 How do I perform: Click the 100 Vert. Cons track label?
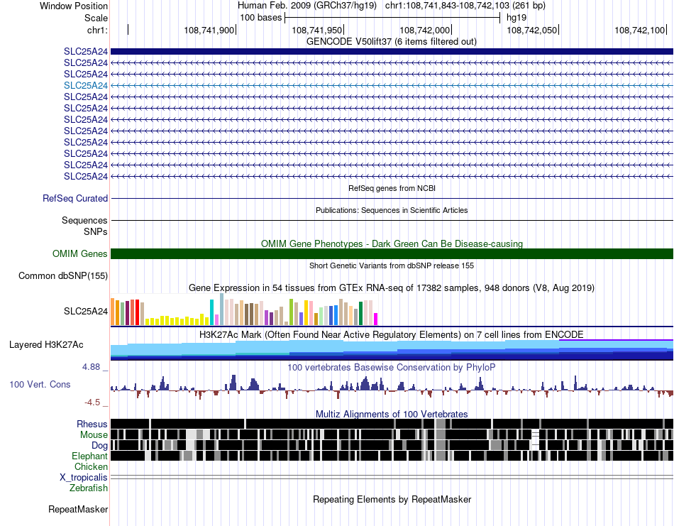pyautogui.click(x=40, y=384)
